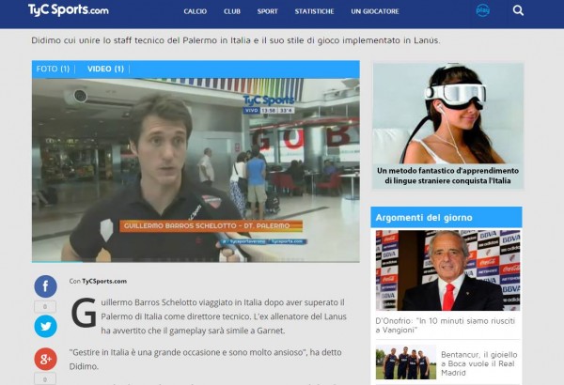Click the TyCSports.com author link
Screen dimensions: 564x385
pos(103,281)
